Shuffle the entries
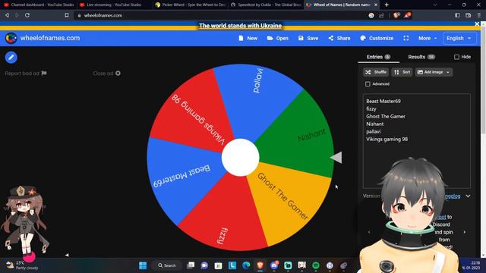The image size is (486, 273). coord(376,72)
